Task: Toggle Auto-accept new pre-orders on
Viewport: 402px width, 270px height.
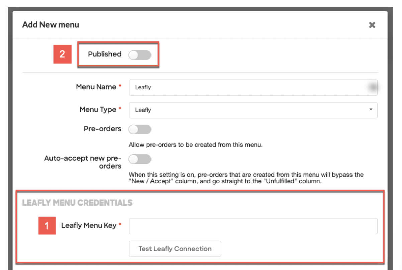Action: [x=140, y=159]
